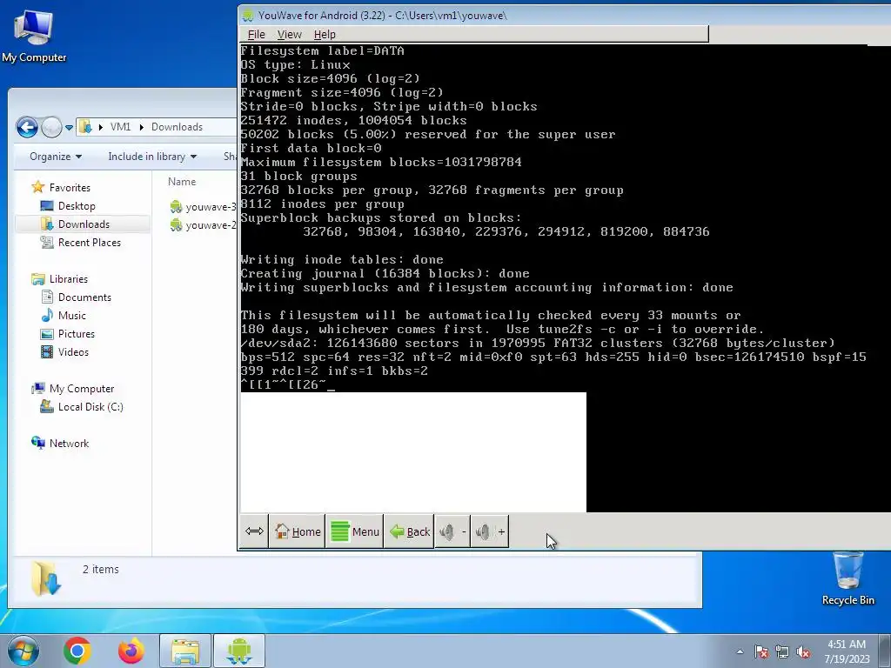Open Videos library
Viewport: 891px width, 668px height.
(73, 351)
